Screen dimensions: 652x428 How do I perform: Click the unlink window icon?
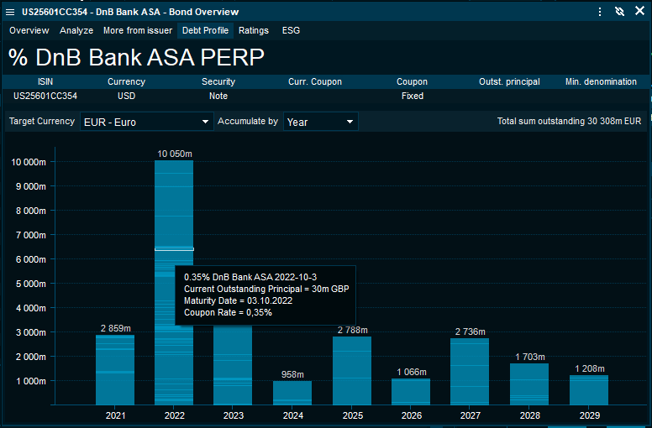coord(619,12)
